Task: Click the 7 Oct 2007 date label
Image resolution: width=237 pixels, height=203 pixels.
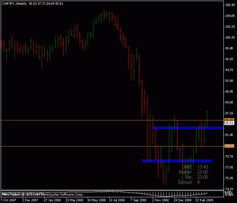Action: coord(8,200)
